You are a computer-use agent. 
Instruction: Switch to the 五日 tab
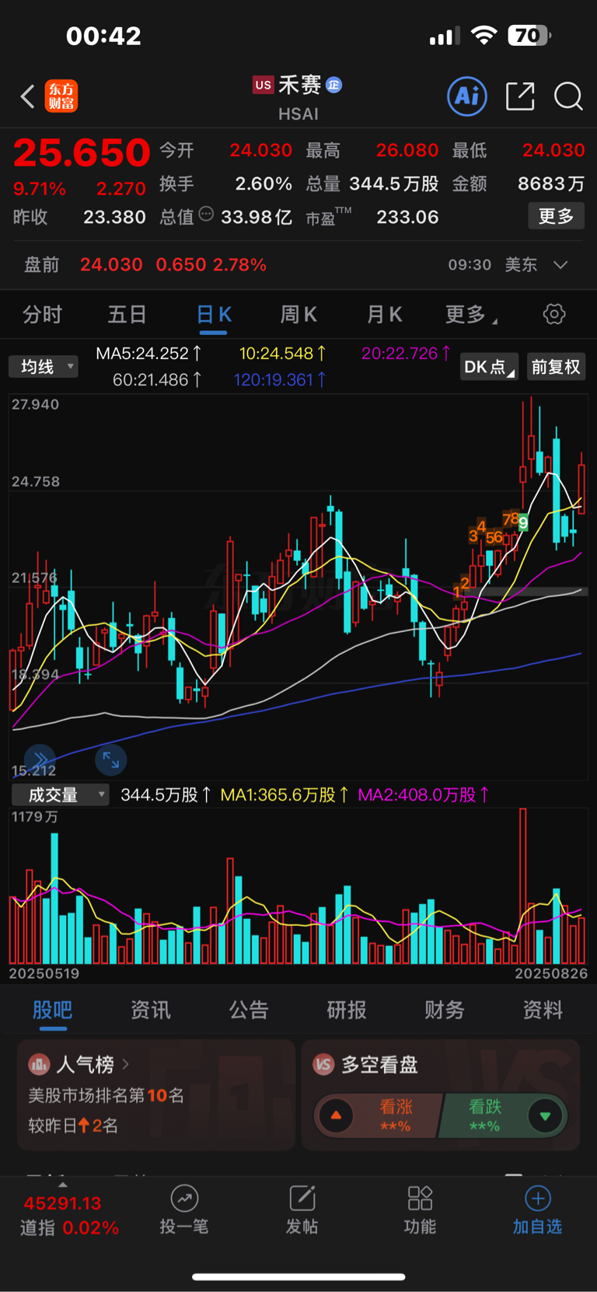coord(127,315)
